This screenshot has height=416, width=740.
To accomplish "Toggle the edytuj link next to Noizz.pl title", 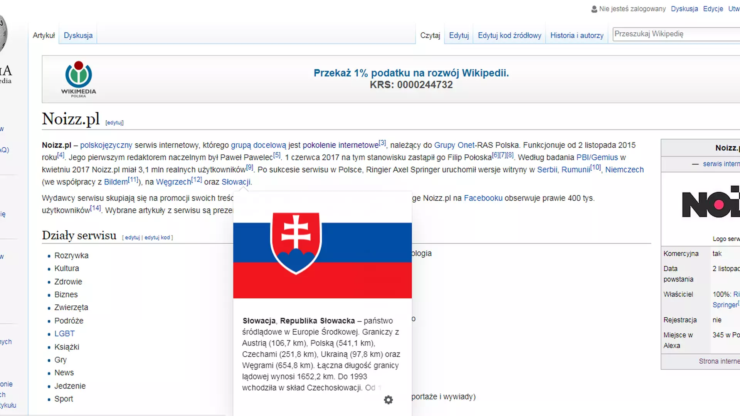I will click(x=114, y=122).
